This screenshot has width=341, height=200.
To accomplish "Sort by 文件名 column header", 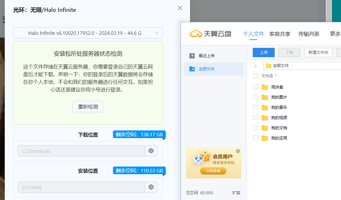I will point(269,76).
